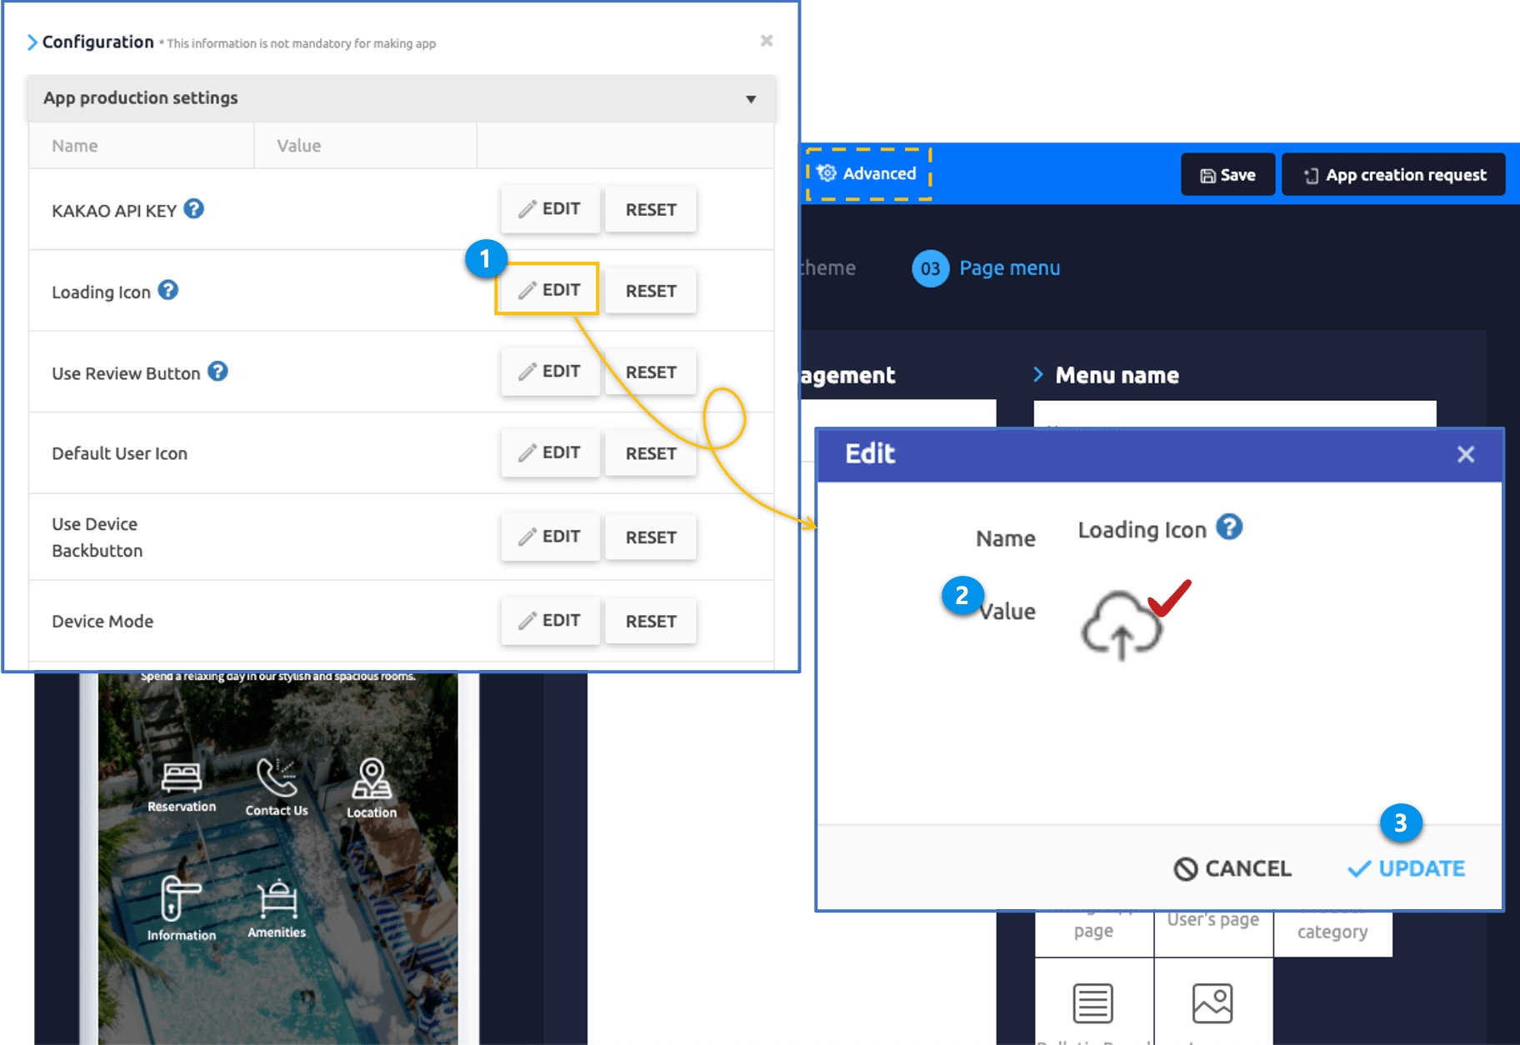This screenshot has width=1520, height=1045.
Task: Tap the Contact Us phone icon
Action: point(276,778)
